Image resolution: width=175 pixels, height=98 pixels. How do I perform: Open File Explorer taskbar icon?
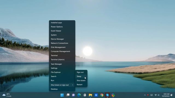pos(91,95)
